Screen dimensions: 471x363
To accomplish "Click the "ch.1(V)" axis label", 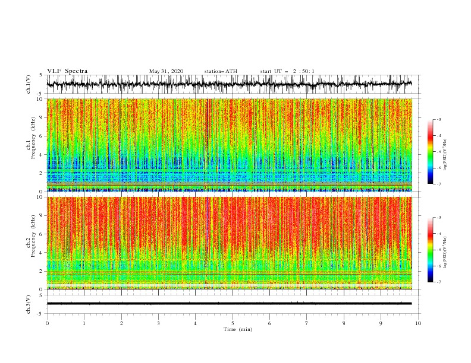I will pos(29,84).
